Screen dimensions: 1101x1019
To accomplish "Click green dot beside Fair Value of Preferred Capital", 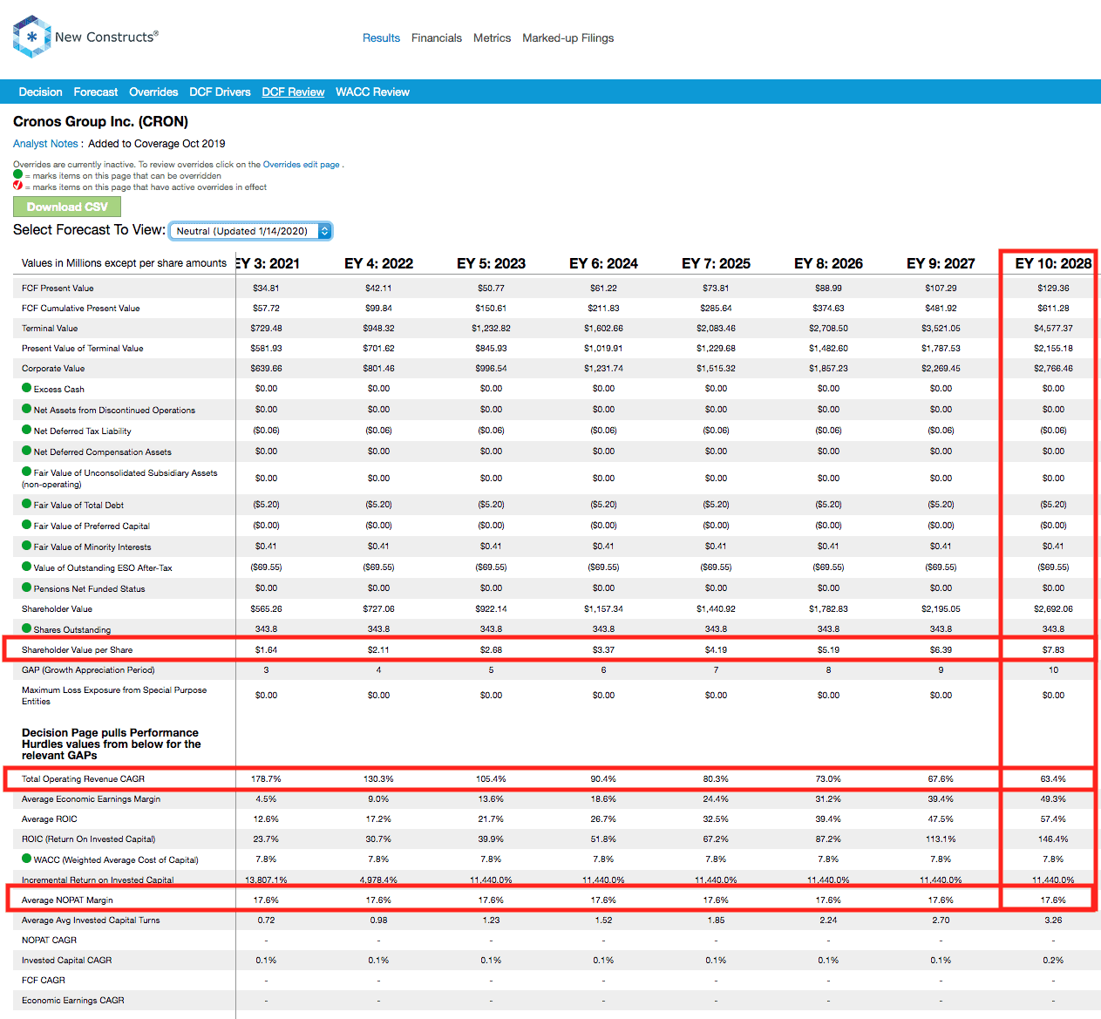I will click(x=26, y=525).
